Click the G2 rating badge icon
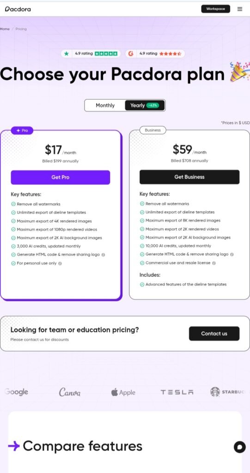250x473 pixels. (x=131, y=54)
